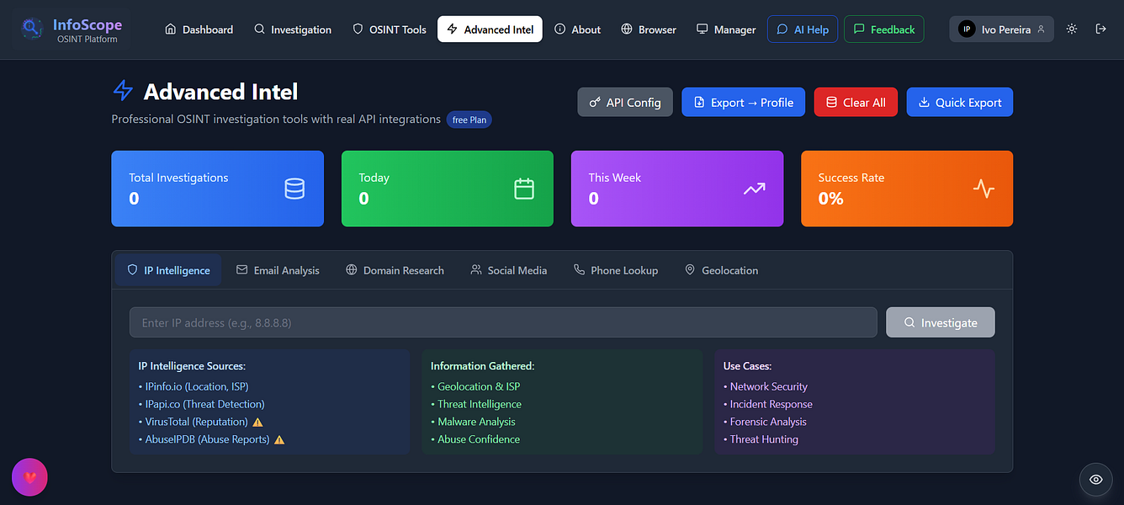Click the InfoScope platform logo
1124x505 pixels.
click(67, 28)
